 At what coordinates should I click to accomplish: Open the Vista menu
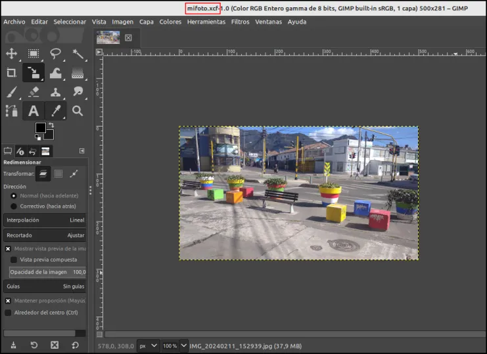click(x=99, y=22)
